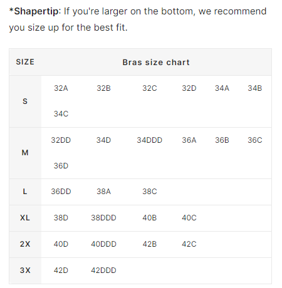
Task: Click the S size row header
Action: click(25, 101)
